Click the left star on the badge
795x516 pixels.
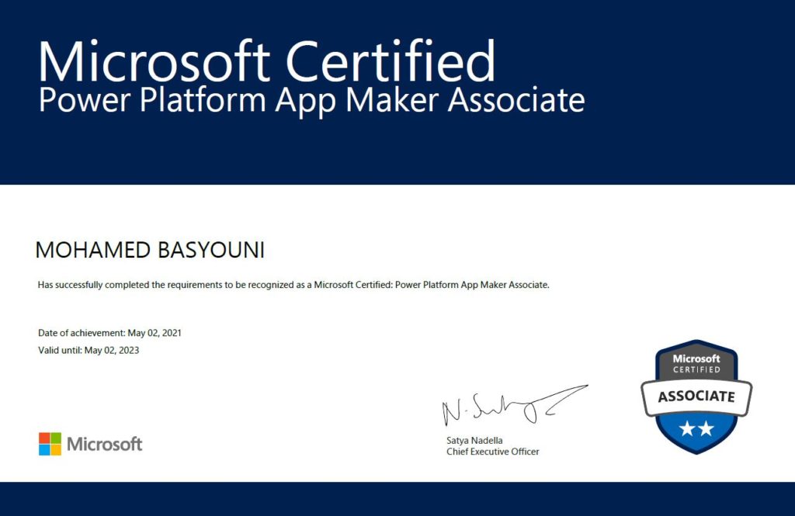pos(687,428)
